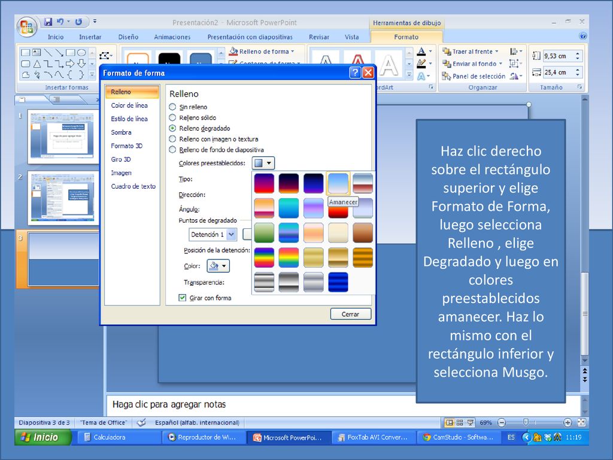Screen dimensions: 613x460
Task: Open the Sombra category in dialog
Action: tap(121, 132)
